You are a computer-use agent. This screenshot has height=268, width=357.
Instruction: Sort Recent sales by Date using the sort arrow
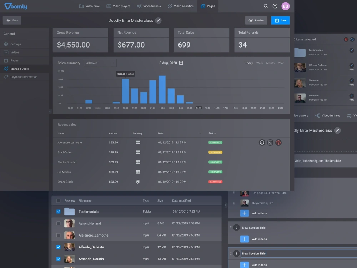(x=200, y=133)
